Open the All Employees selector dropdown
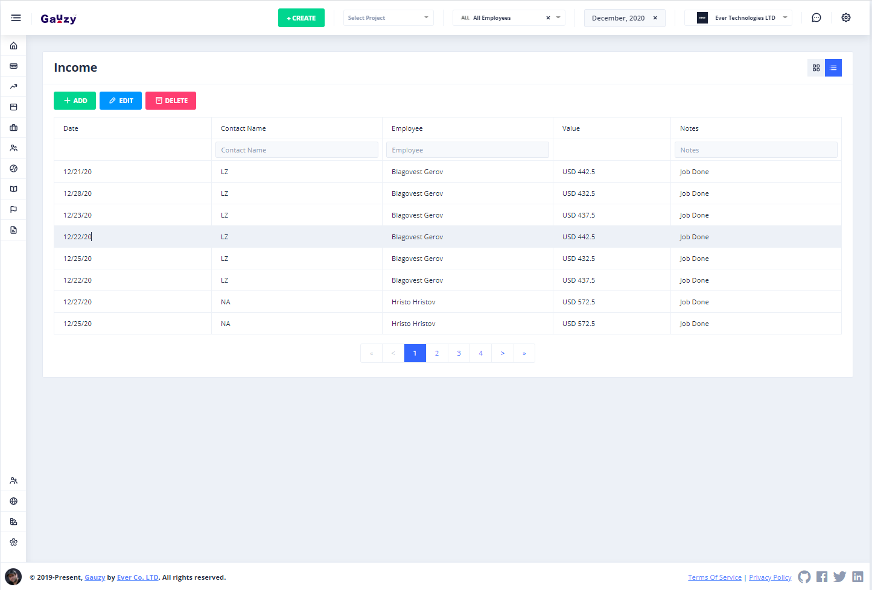Screen dimensions: 872x590 point(558,18)
